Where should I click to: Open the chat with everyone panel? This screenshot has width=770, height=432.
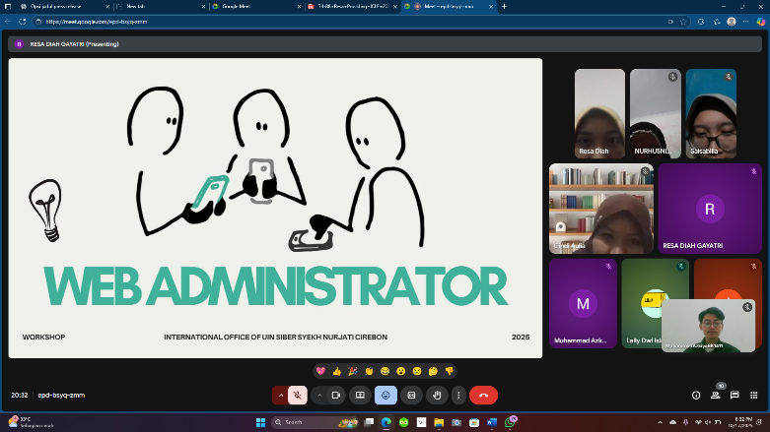pyautogui.click(x=735, y=396)
